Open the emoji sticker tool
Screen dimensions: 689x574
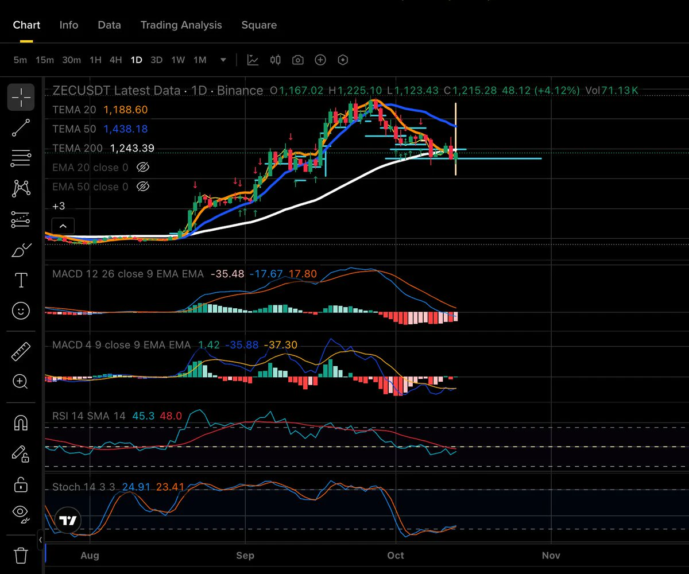[x=21, y=311]
